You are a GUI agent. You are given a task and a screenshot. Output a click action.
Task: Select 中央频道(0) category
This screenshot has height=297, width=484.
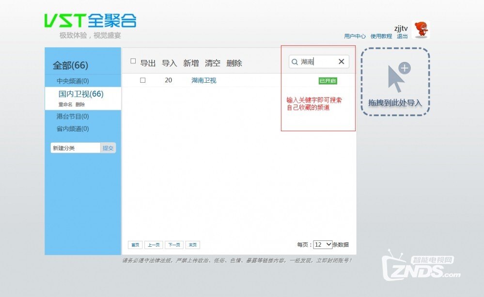[73, 81]
